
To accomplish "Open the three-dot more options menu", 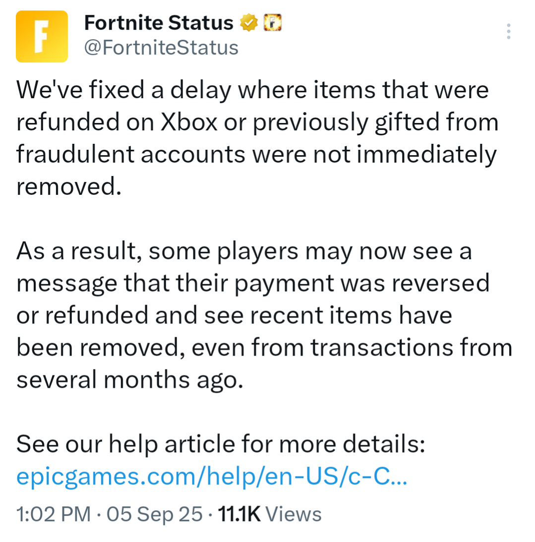I will point(508,31).
